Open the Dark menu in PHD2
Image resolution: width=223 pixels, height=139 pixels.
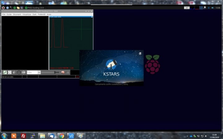pyautogui.click(x=34, y=14)
